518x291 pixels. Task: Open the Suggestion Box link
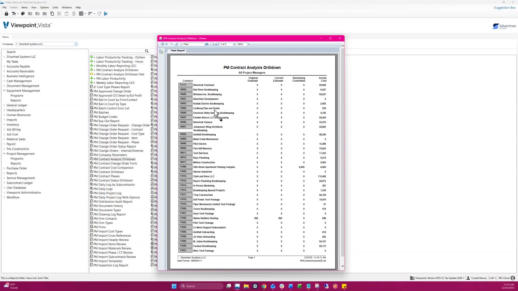[505, 8]
